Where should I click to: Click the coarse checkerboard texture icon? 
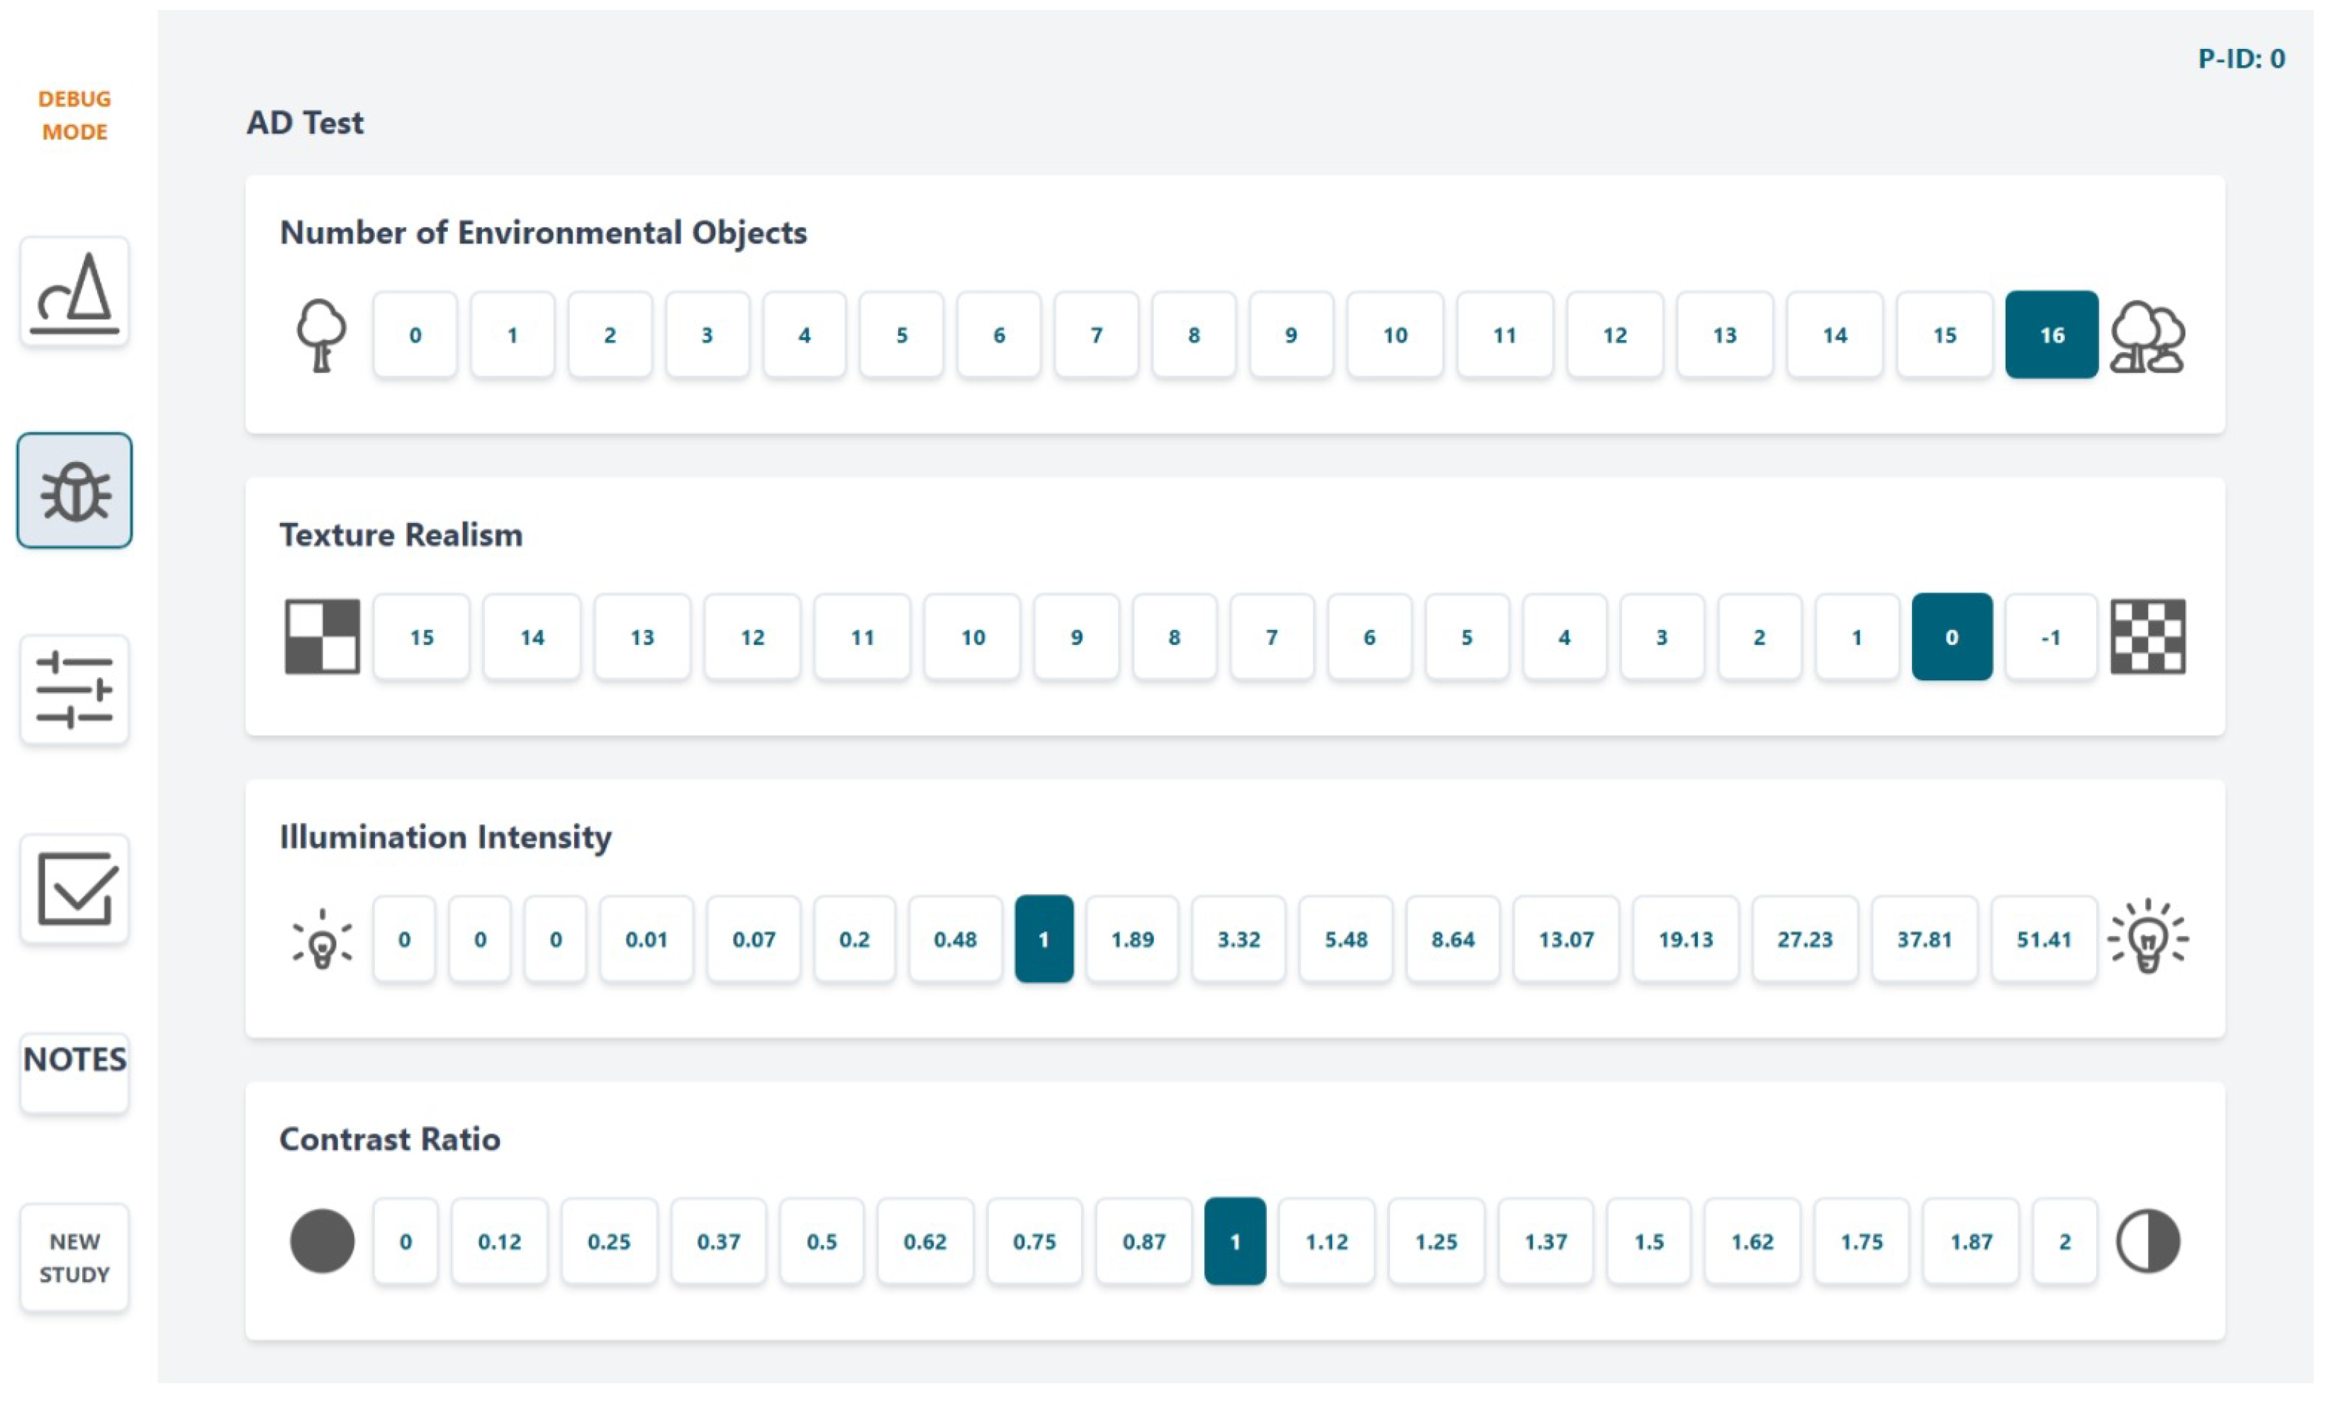(322, 637)
